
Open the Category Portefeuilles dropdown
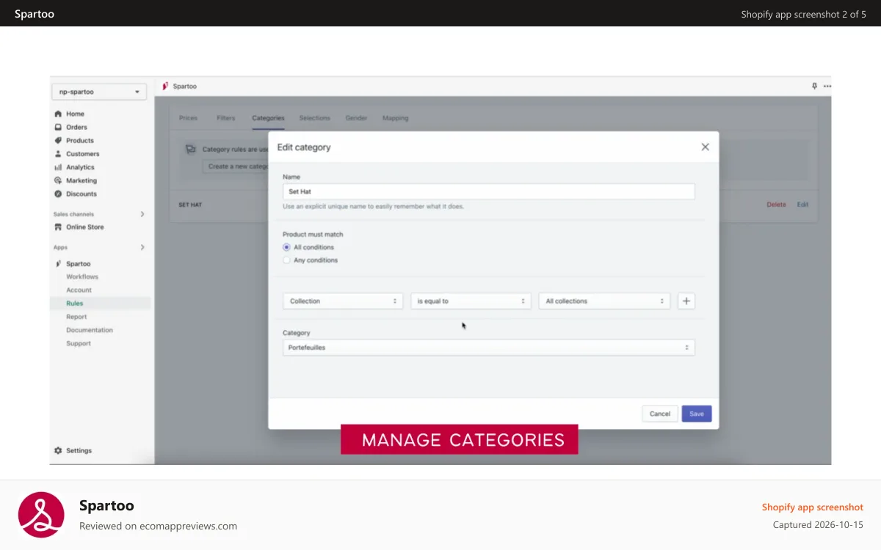click(488, 348)
